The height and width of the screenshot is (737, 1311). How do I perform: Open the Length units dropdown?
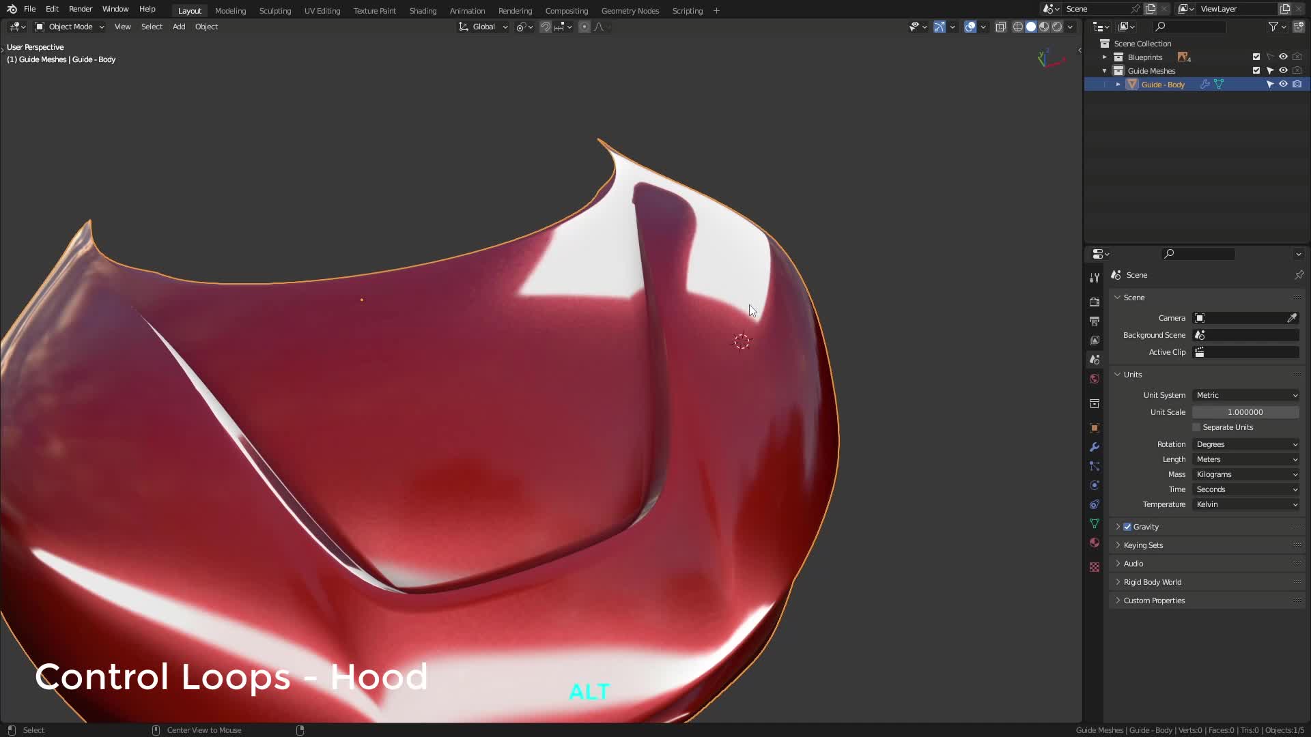[x=1246, y=459]
